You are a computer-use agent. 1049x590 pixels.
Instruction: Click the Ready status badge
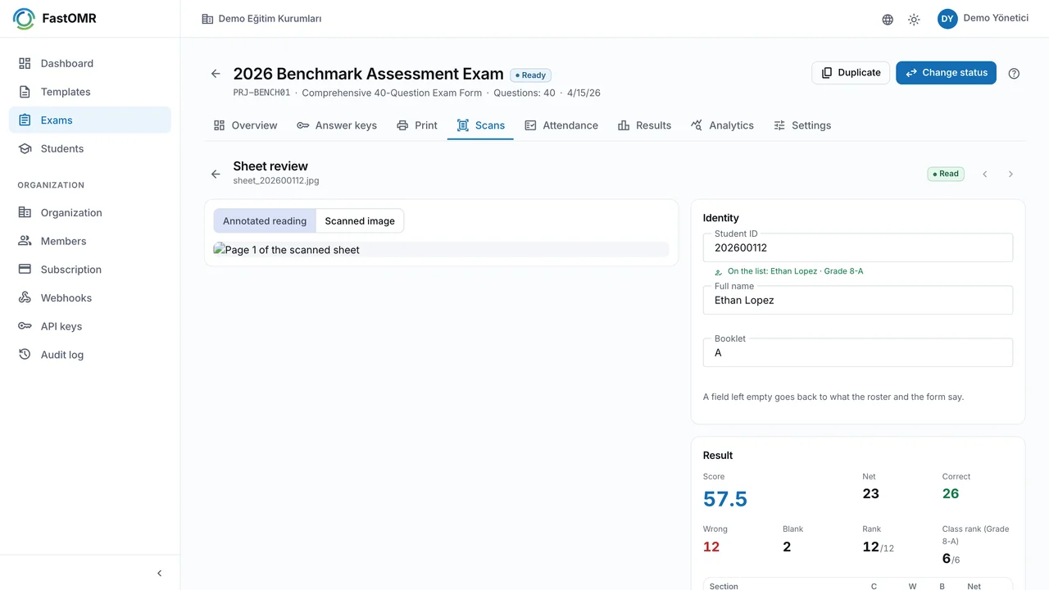[530, 75]
